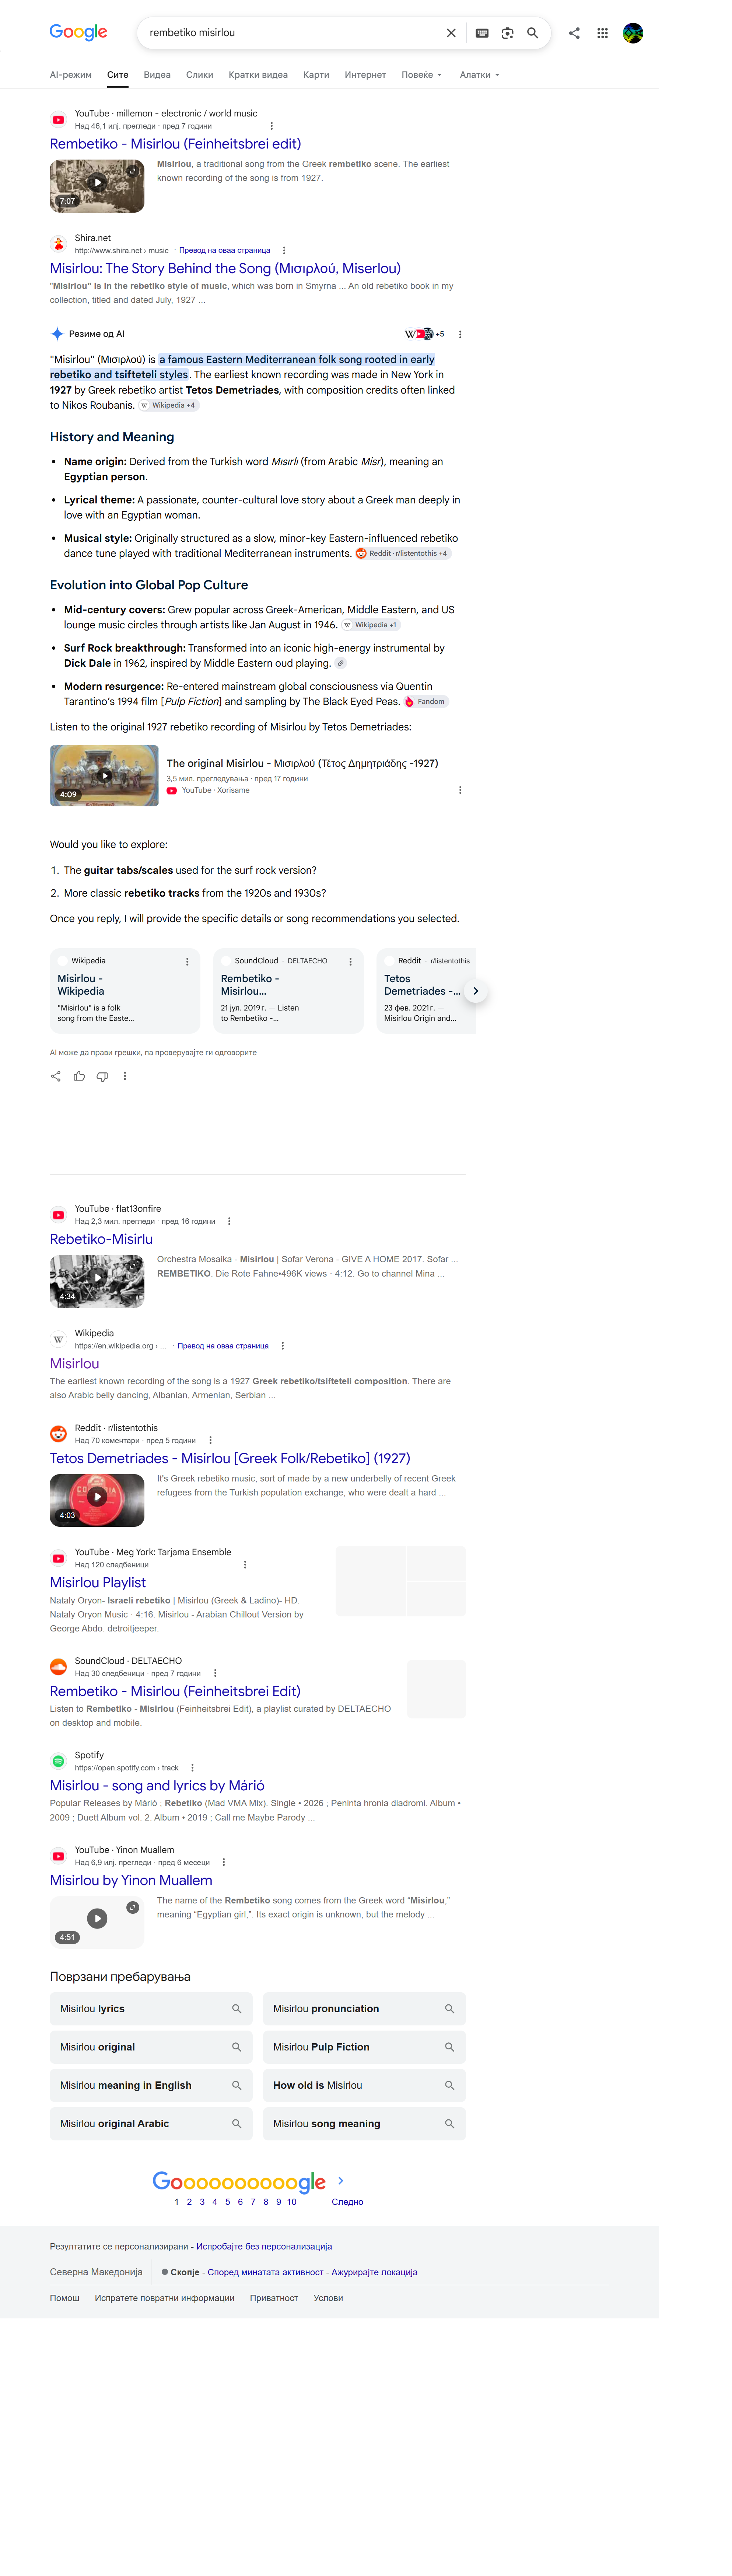Play the 4:34 Rebetiko-Misirlu video thumbnail
732x2576 pixels.
click(x=97, y=1281)
